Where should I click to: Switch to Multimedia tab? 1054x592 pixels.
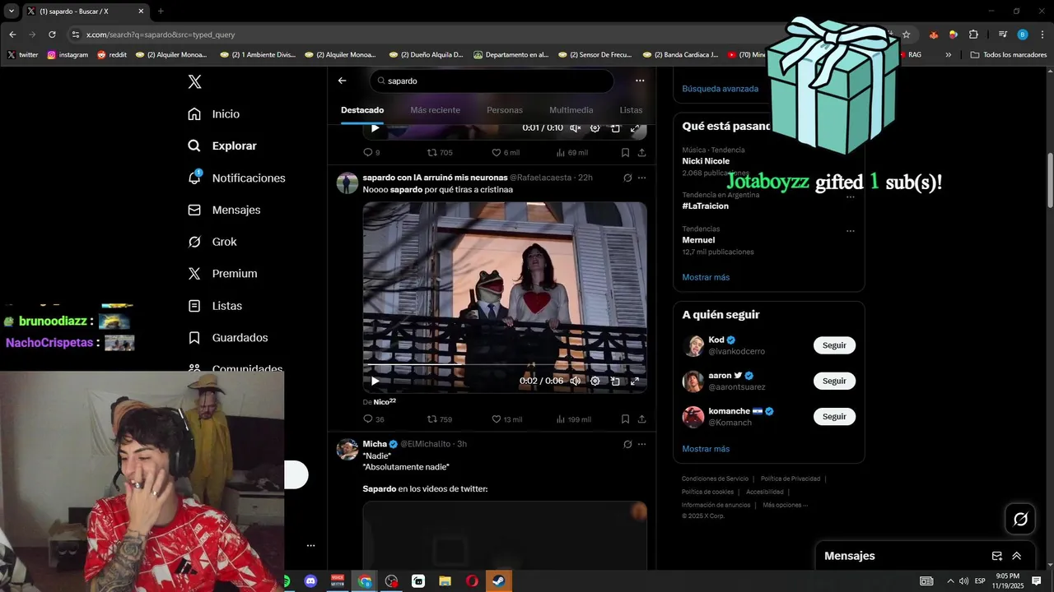pos(571,110)
